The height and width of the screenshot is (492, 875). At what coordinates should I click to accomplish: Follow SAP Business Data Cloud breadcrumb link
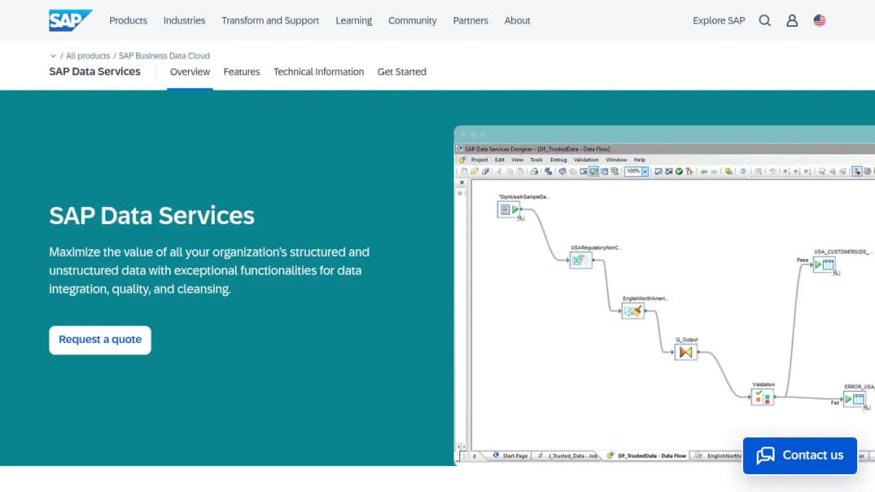point(164,56)
